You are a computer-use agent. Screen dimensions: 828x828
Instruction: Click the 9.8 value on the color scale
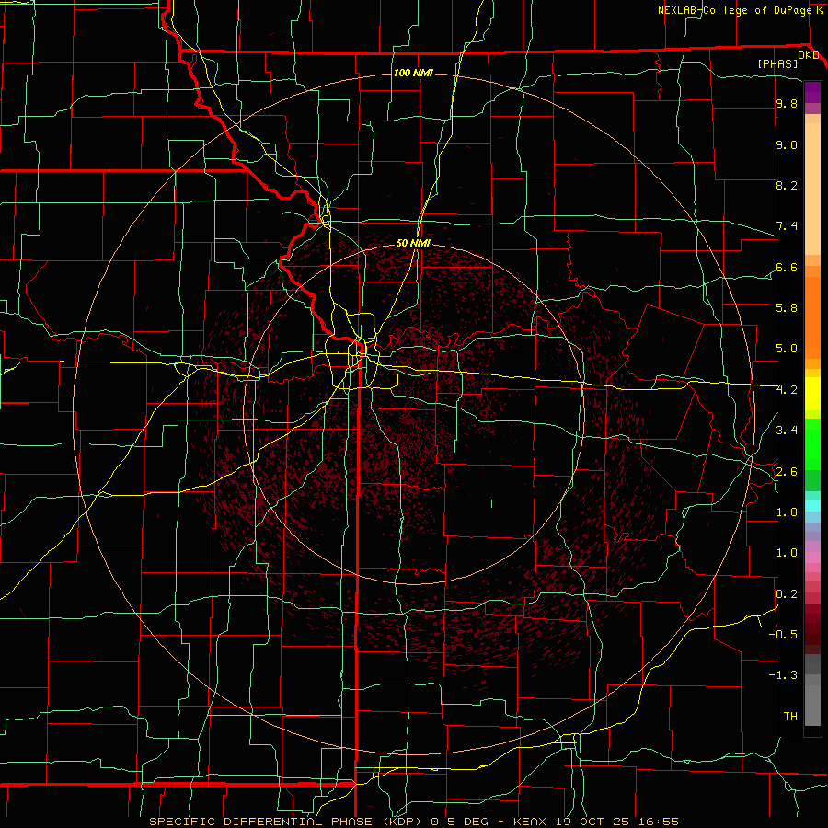(x=787, y=104)
